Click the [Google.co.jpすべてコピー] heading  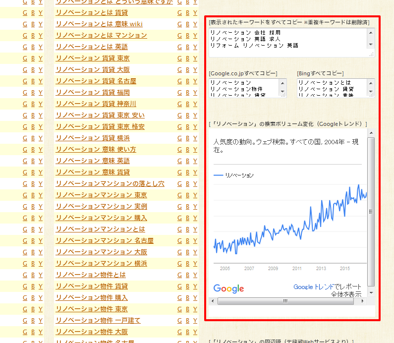pyautogui.click(x=243, y=73)
